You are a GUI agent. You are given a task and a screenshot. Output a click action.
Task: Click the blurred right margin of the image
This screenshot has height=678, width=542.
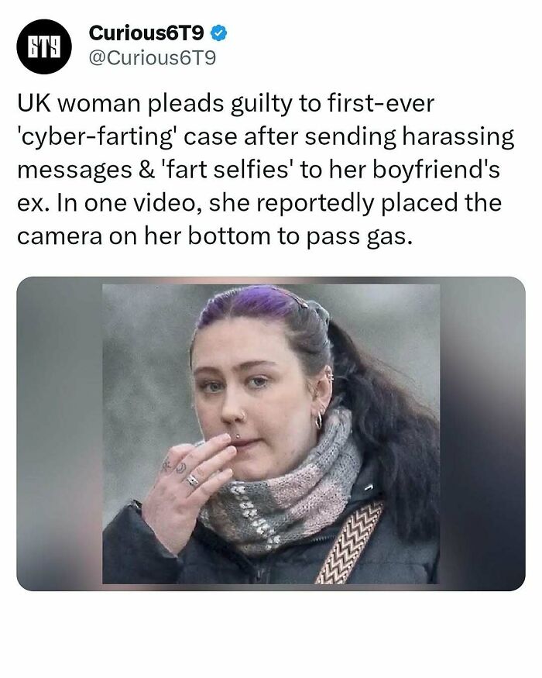coord(482,434)
